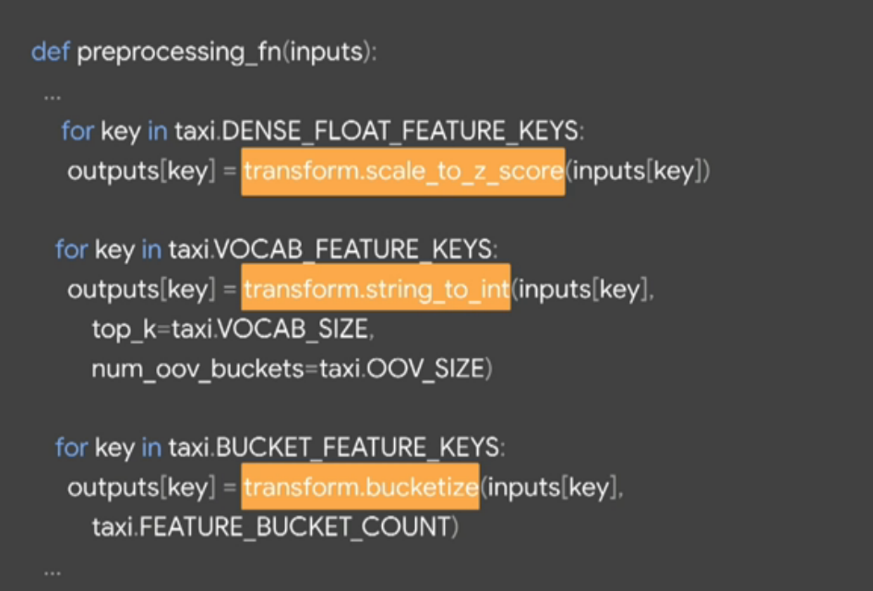Click the num_oov_buckets=taxi.OOV_SIZE argument
The image size is (873, 591).
(292, 368)
